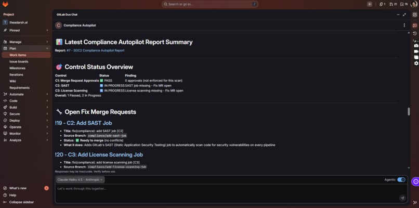Image resolution: width=419 pixels, height=208 pixels.
Task: Open Milestones in sidebar
Action: tap(25, 68)
